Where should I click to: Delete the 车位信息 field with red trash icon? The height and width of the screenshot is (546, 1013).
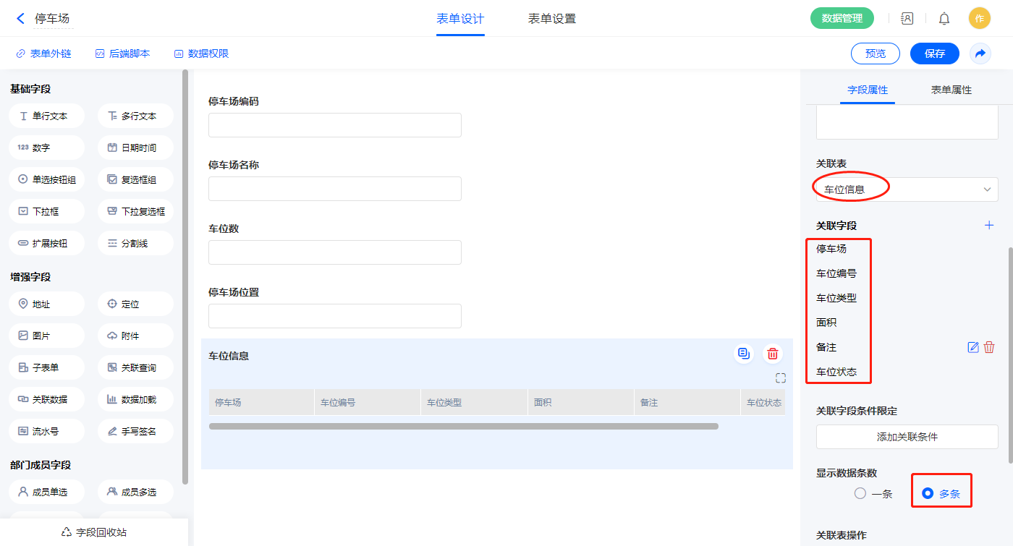pos(773,354)
